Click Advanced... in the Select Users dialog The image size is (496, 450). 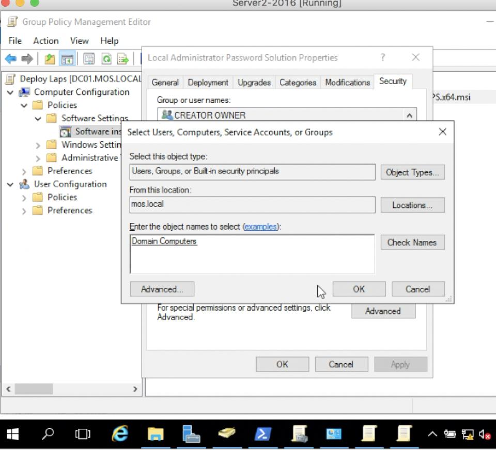tap(162, 289)
